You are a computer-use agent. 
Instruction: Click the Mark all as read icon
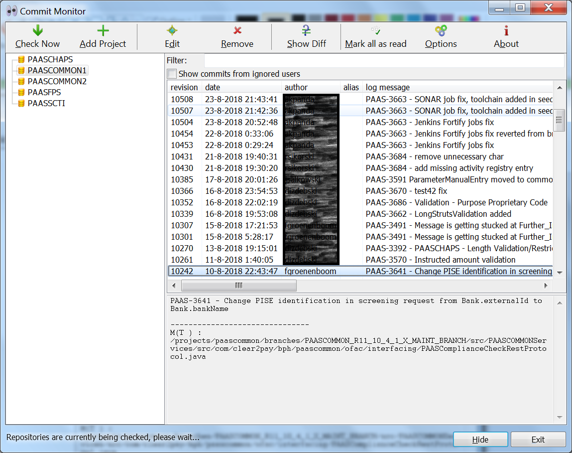(x=376, y=30)
